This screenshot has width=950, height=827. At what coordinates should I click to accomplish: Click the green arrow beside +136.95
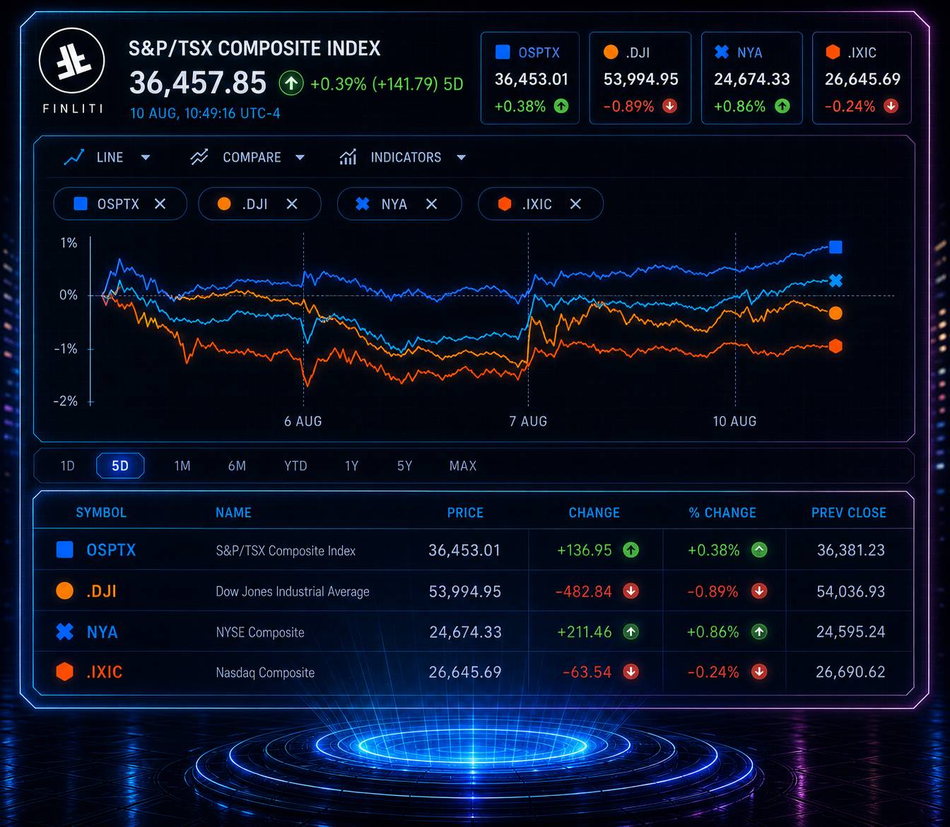pos(631,550)
